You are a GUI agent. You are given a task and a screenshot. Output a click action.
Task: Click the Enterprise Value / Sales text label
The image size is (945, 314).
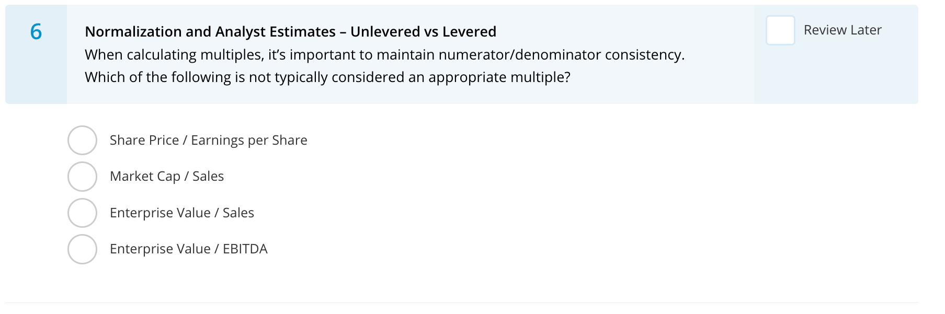pyautogui.click(x=182, y=213)
